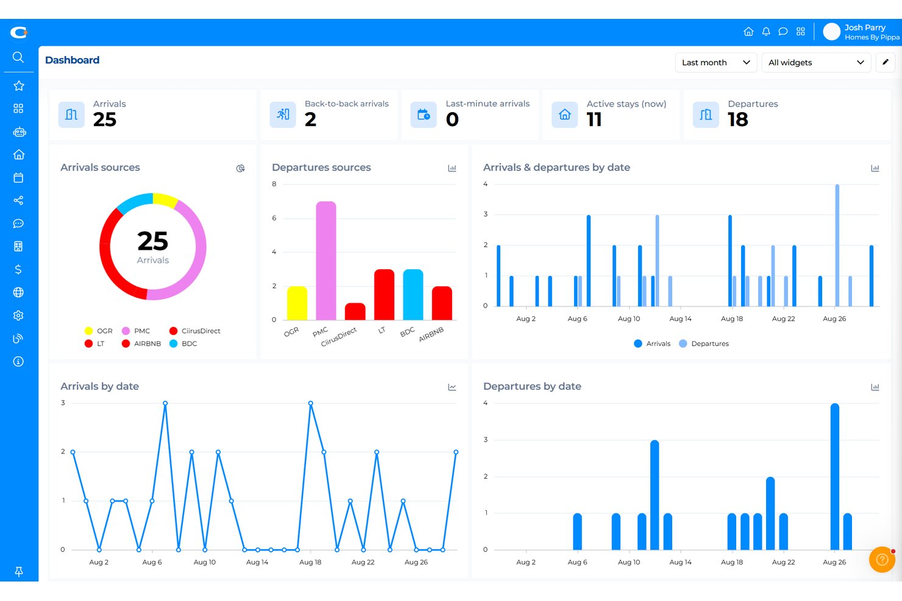This screenshot has width=902, height=601.
Task: Open the dollar sign finance icon
Action: [18, 270]
